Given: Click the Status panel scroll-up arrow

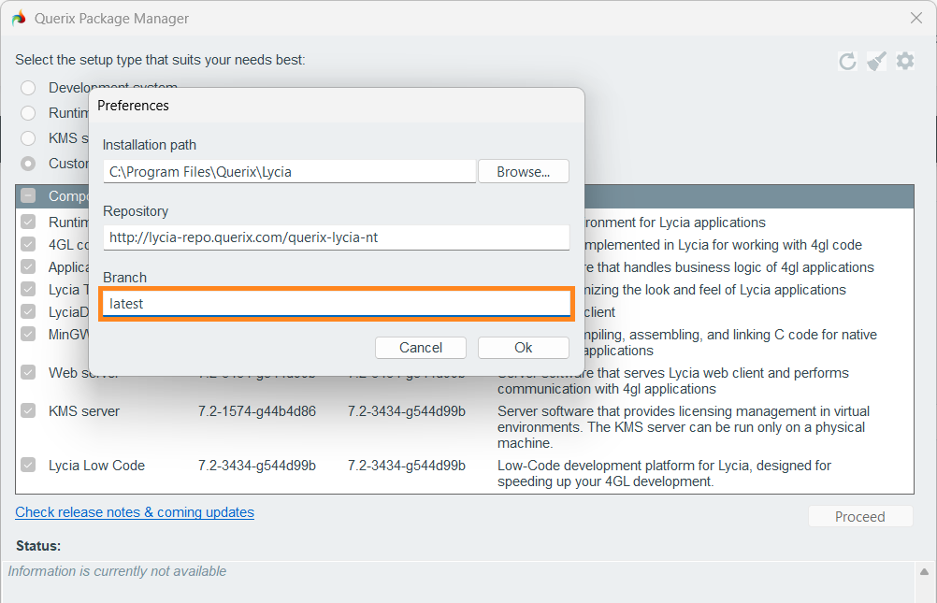Looking at the screenshot, I should coord(925,572).
